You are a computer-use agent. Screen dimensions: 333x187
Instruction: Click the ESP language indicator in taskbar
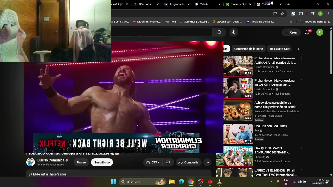tap(286, 182)
